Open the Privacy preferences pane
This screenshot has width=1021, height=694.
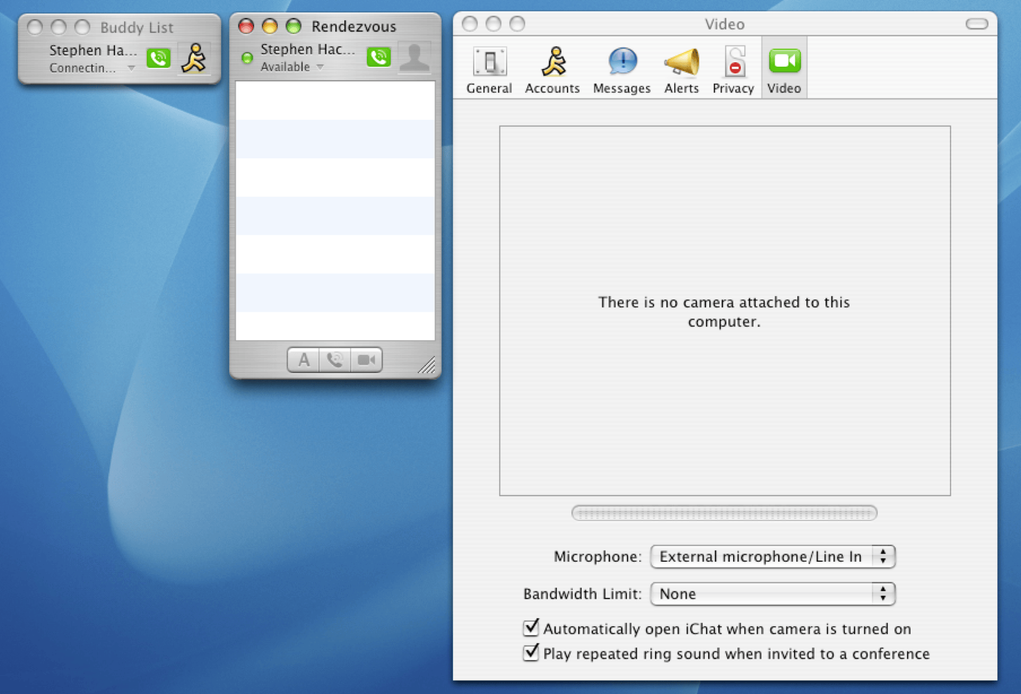(x=733, y=69)
